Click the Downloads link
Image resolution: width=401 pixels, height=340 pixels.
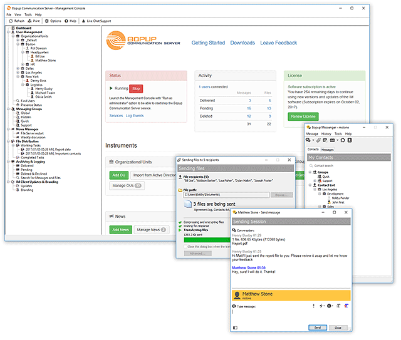(x=242, y=43)
